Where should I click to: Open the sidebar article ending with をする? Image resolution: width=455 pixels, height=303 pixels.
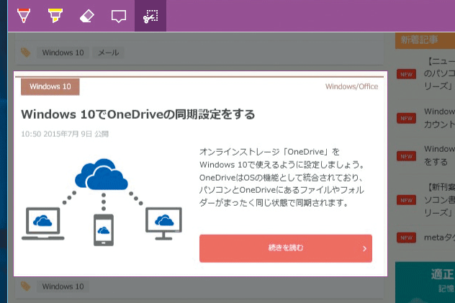tap(439, 155)
